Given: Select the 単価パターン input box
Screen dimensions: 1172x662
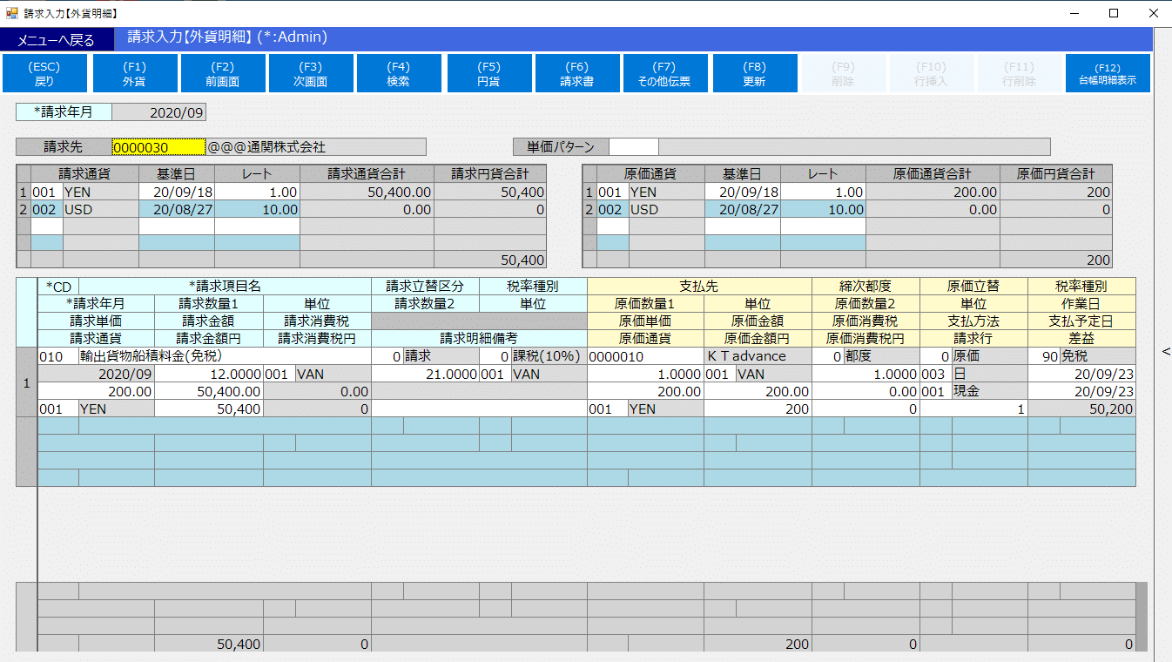Looking at the screenshot, I should [x=633, y=147].
